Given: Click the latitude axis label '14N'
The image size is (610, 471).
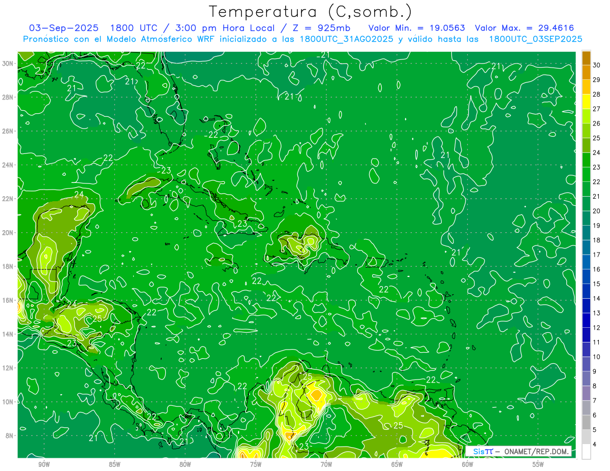Looking at the screenshot, I should click(x=8, y=334).
